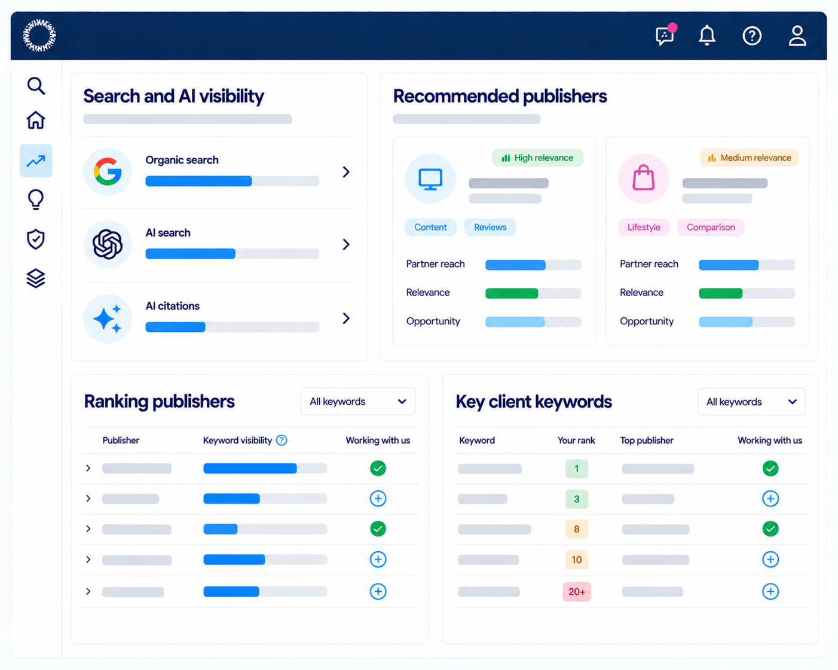Open Key client keywords All keywords dropdown
Viewport: 838px width, 670px height.
[x=751, y=401]
